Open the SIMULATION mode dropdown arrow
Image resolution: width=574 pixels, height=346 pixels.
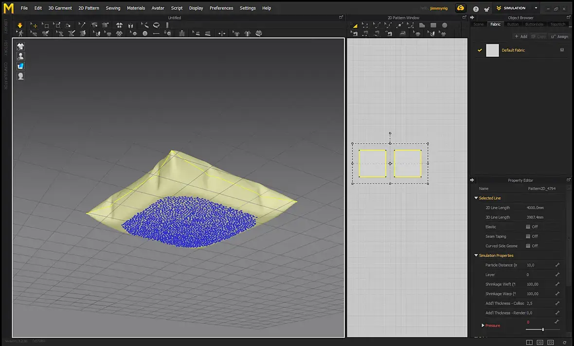click(x=536, y=8)
